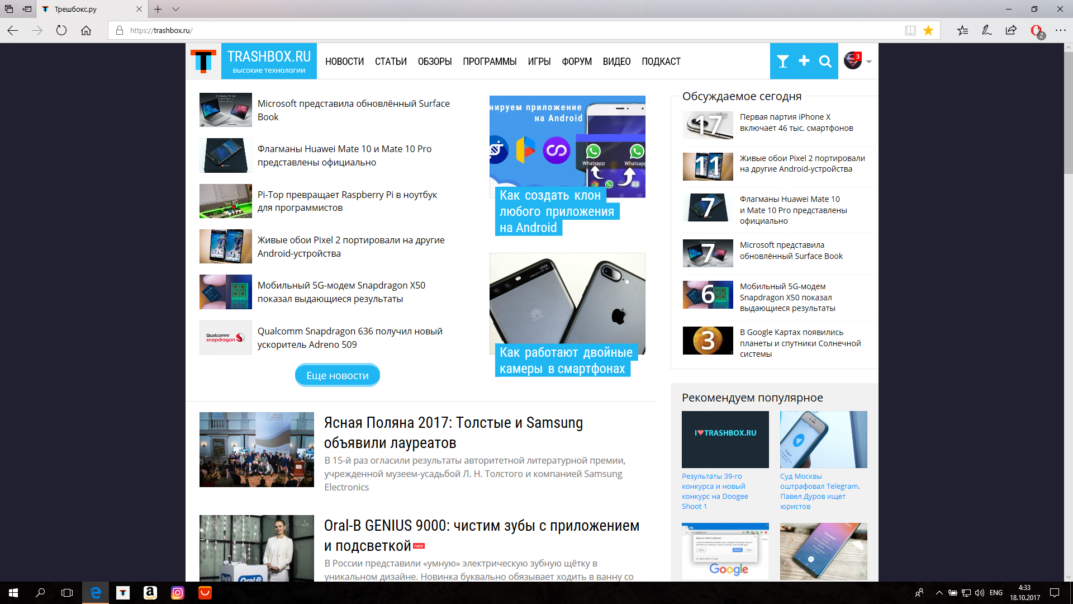Open the ПРОГРАММЫ menu item

click(x=490, y=62)
